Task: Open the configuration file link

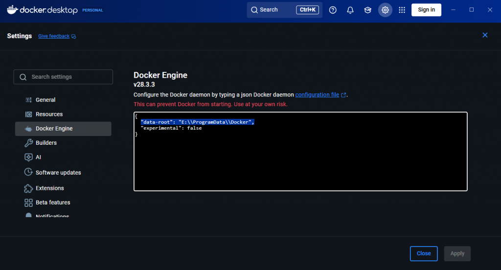Action: click(317, 95)
